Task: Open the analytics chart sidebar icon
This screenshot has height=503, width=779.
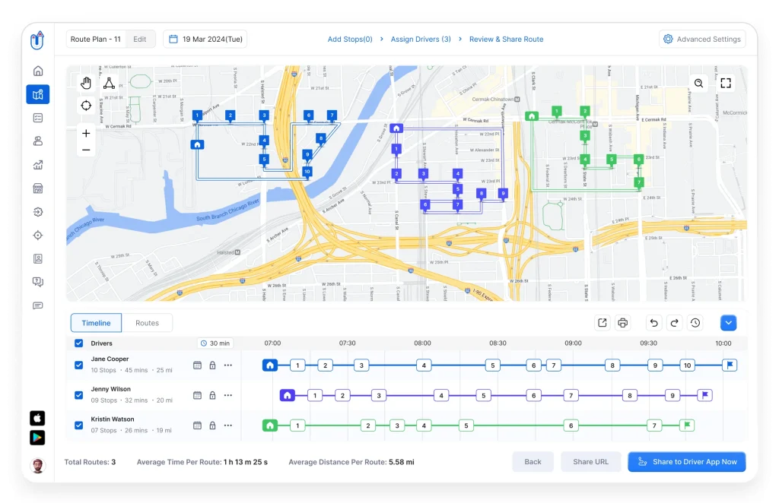Action: pyautogui.click(x=38, y=165)
